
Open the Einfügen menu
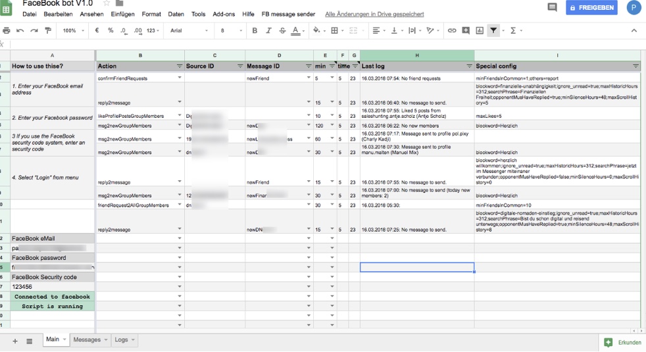tap(122, 14)
